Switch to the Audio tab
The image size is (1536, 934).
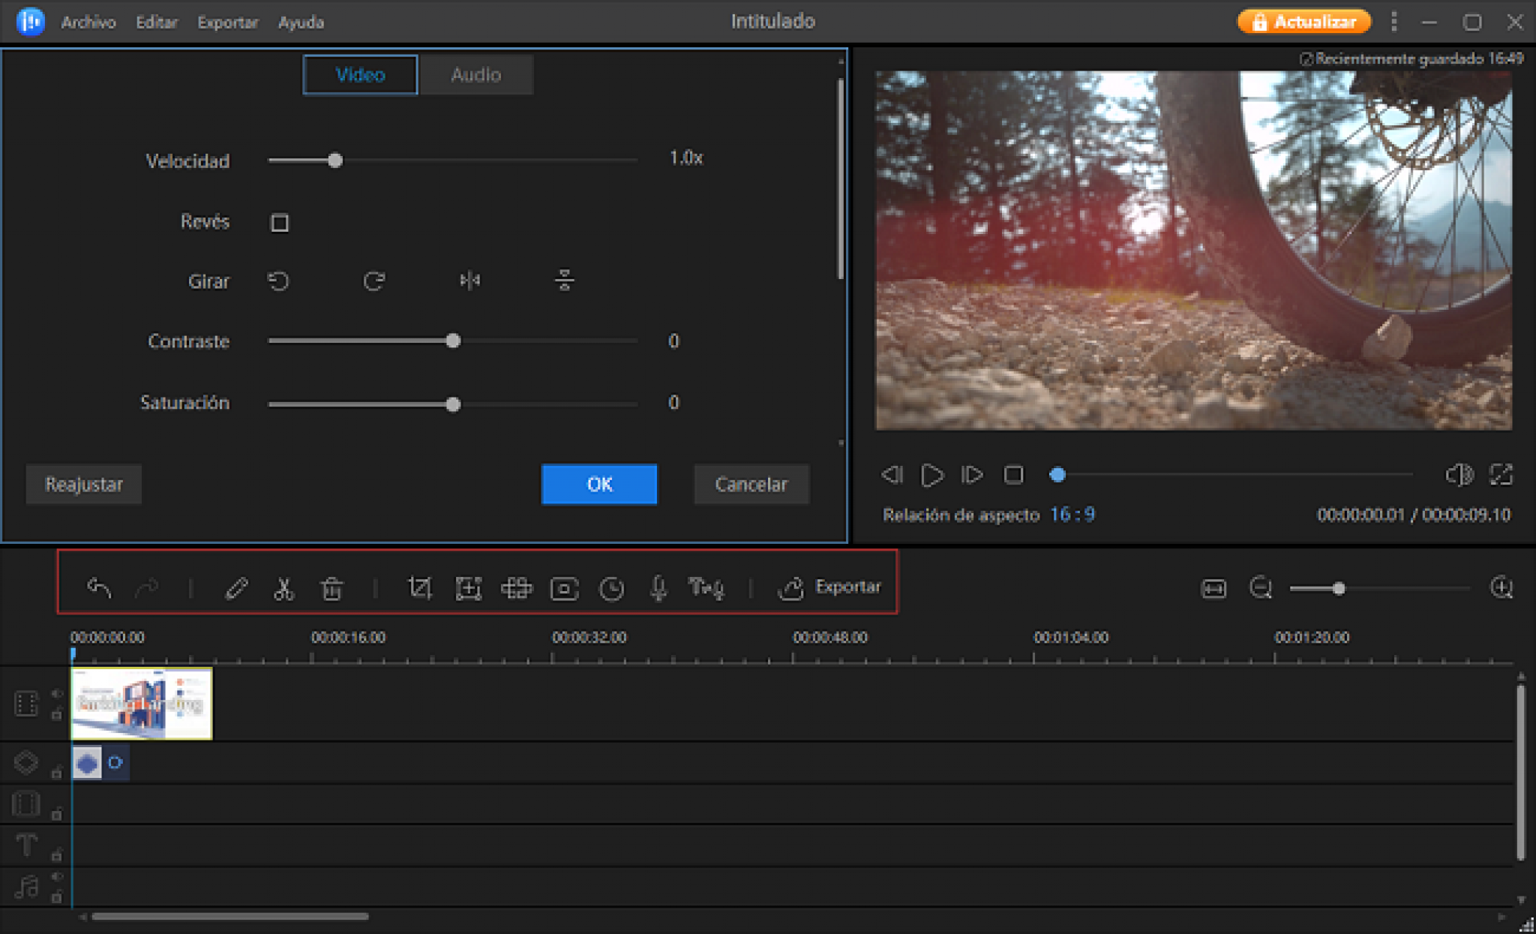click(x=475, y=74)
